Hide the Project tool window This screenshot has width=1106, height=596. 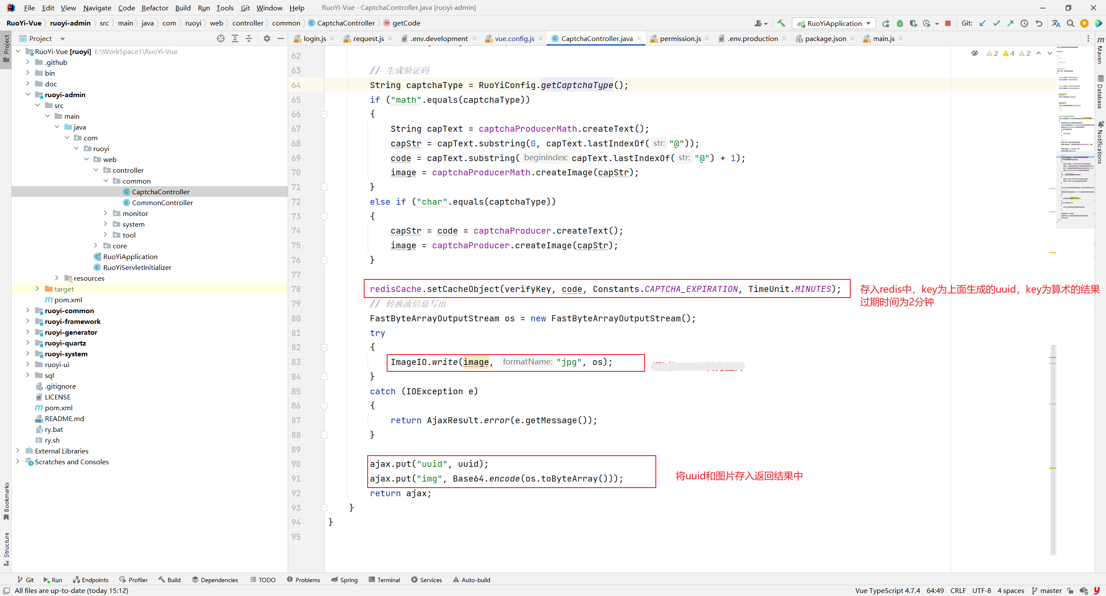(x=281, y=38)
